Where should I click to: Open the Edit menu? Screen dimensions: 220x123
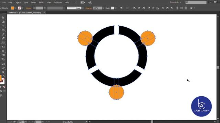10,2
